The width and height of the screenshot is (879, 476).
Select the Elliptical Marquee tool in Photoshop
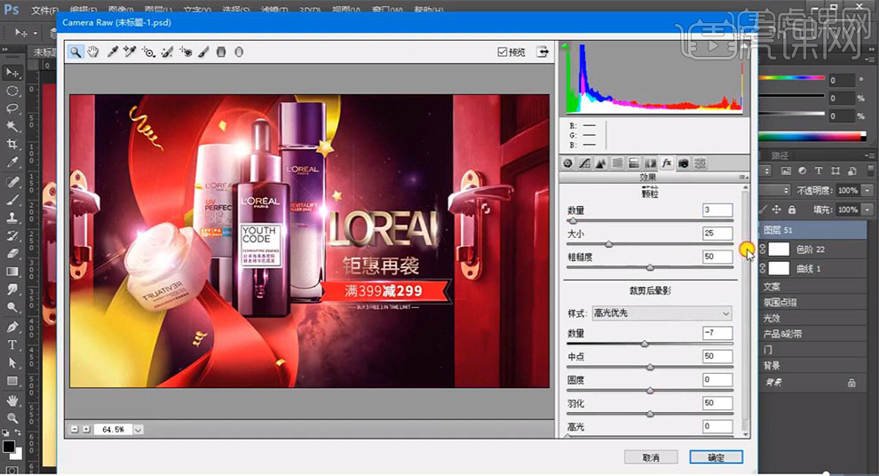click(12, 91)
